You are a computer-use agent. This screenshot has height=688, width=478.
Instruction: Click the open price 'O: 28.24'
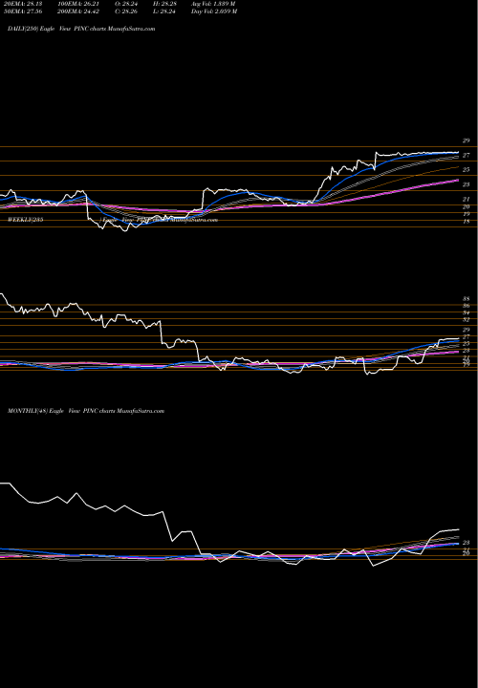(x=125, y=4)
